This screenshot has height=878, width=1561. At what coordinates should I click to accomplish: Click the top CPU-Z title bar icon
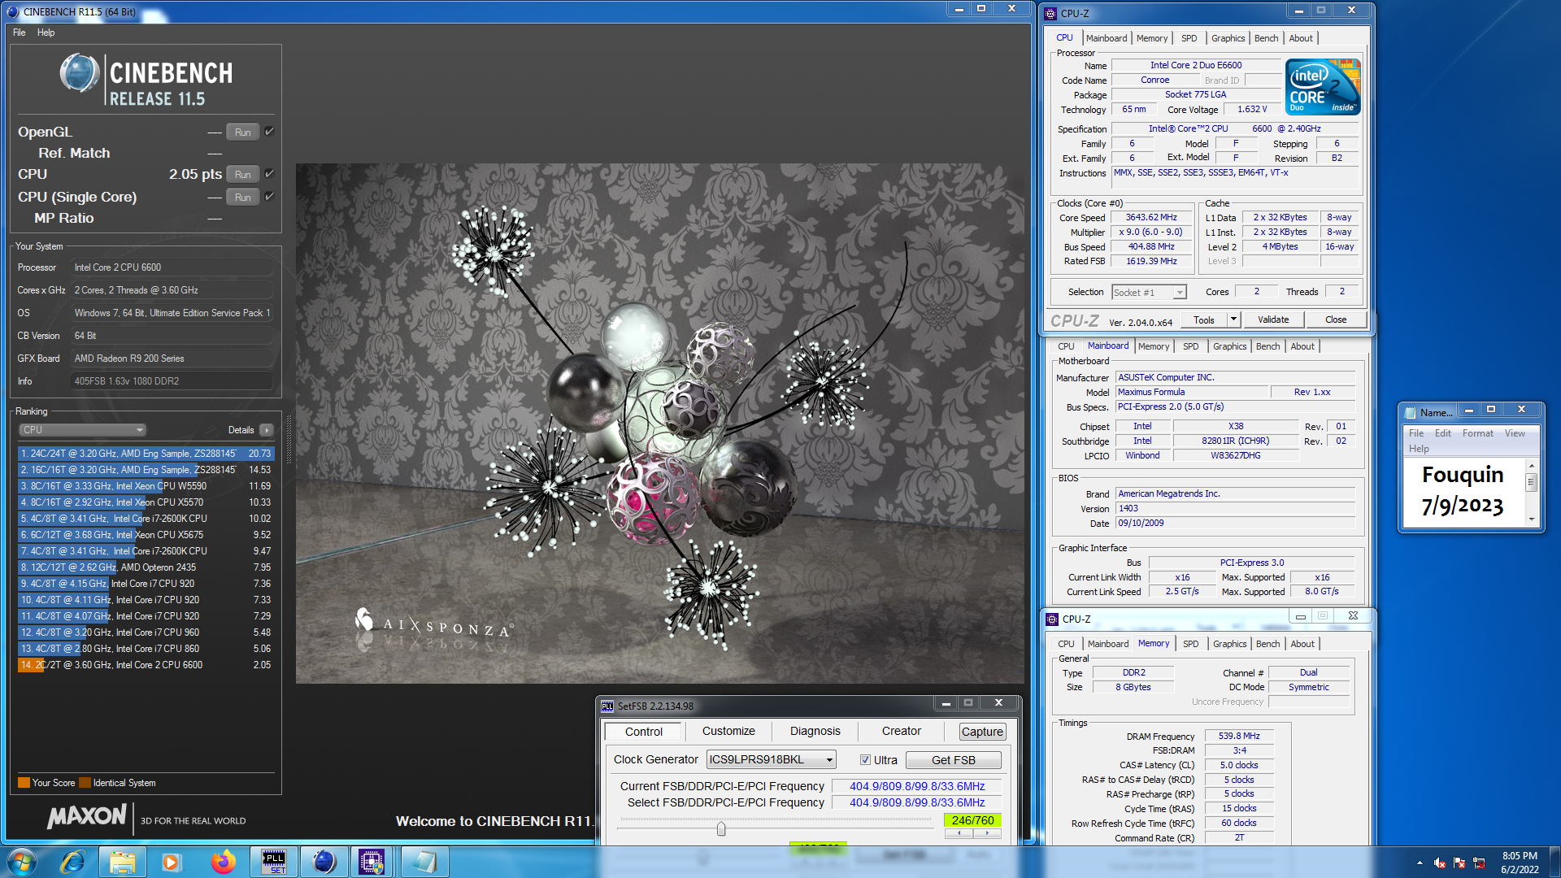(x=1051, y=13)
